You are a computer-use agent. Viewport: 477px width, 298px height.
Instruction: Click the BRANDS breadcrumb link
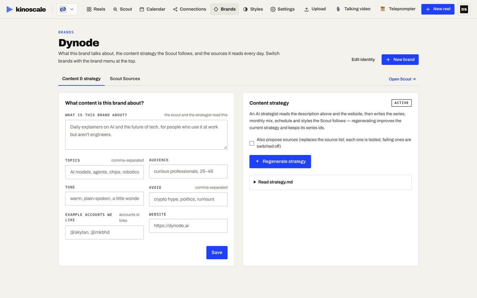pos(66,32)
